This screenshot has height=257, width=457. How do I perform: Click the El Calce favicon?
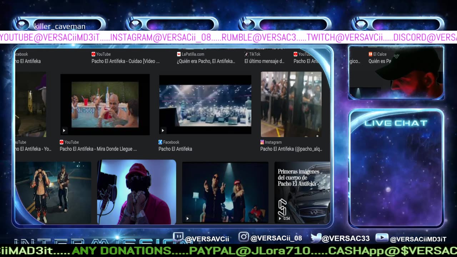point(371,54)
